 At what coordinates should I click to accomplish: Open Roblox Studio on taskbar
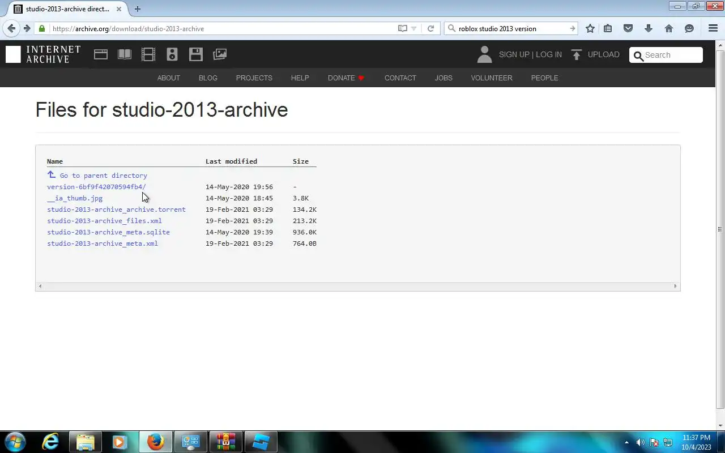click(x=261, y=442)
